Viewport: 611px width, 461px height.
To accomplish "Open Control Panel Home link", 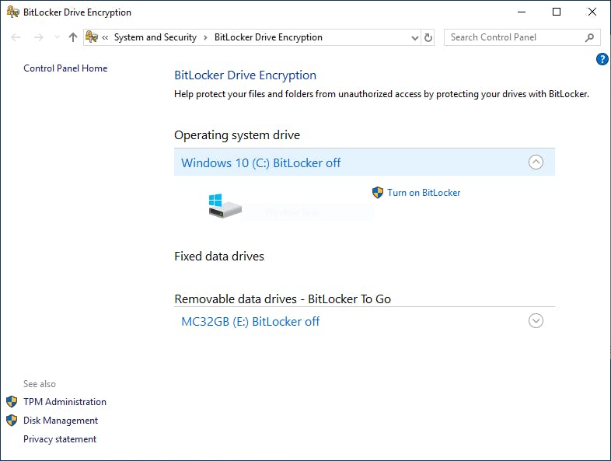I will click(65, 68).
